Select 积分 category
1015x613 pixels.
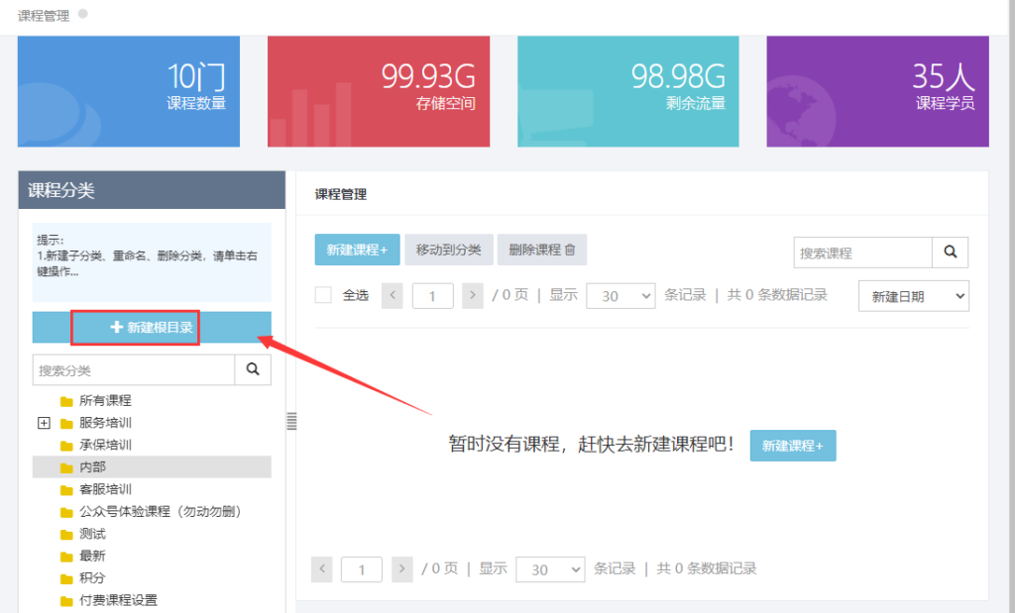(x=92, y=578)
